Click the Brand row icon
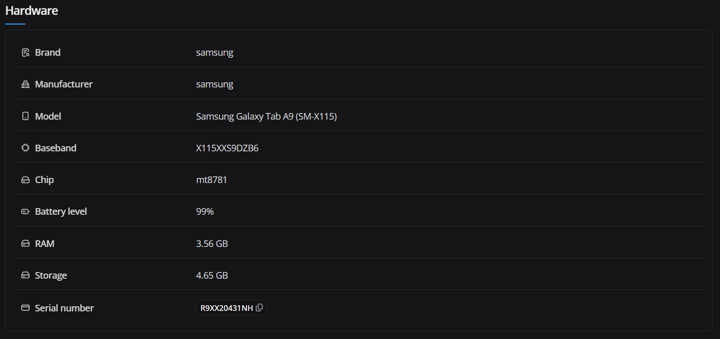The width and height of the screenshot is (720, 339). 26,53
